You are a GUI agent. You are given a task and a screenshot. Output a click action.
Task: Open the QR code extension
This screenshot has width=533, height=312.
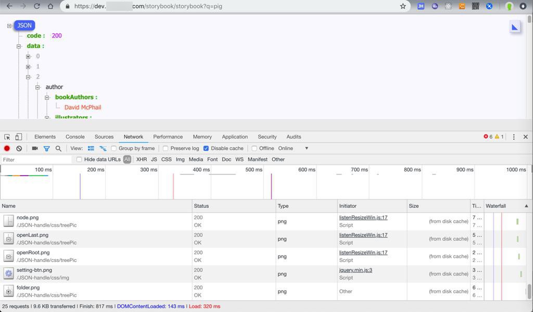(x=476, y=6)
